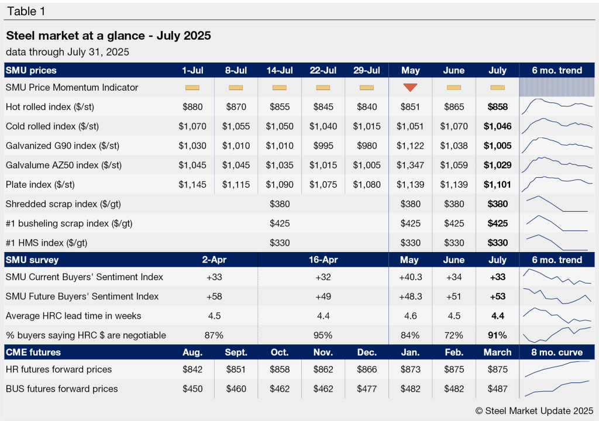Select the Shredded scrap index trend sparkline

coord(557,204)
